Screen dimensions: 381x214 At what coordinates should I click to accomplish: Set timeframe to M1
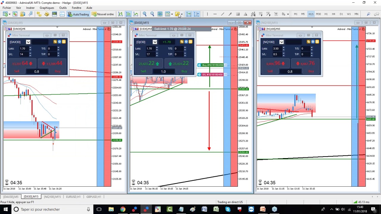pos(296,14)
